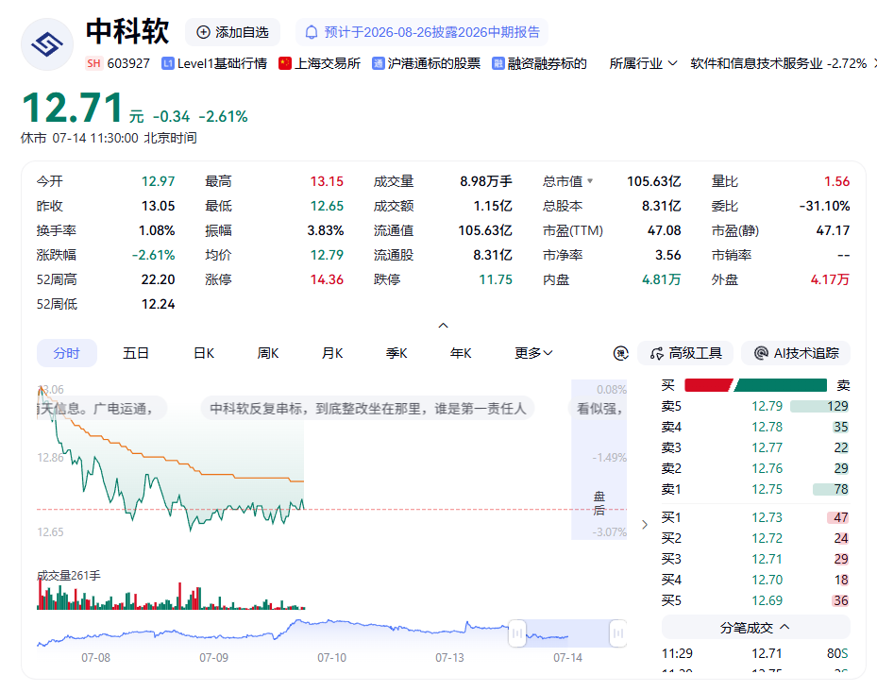This screenshot has height=691, width=877.
Task: Open the 更多 chart period dropdown
Action: click(533, 353)
